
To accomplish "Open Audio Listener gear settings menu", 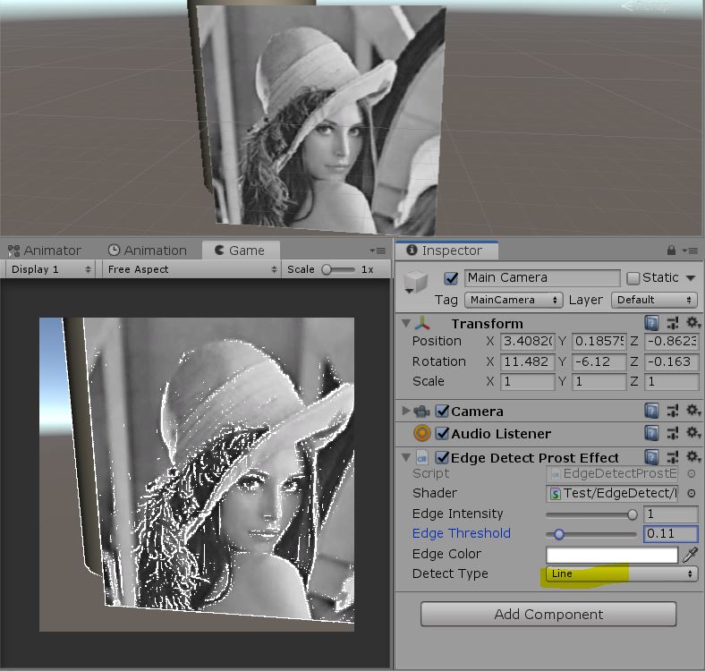I will [x=692, y=433].
